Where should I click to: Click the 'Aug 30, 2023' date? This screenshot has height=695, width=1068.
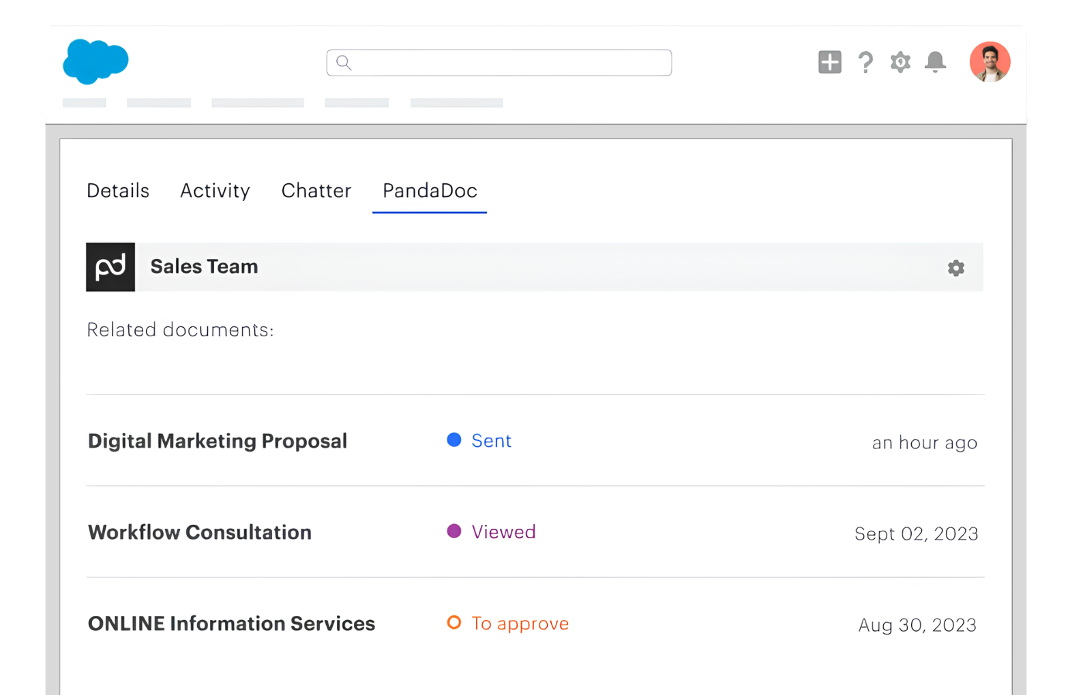click(x=917, y=625)
